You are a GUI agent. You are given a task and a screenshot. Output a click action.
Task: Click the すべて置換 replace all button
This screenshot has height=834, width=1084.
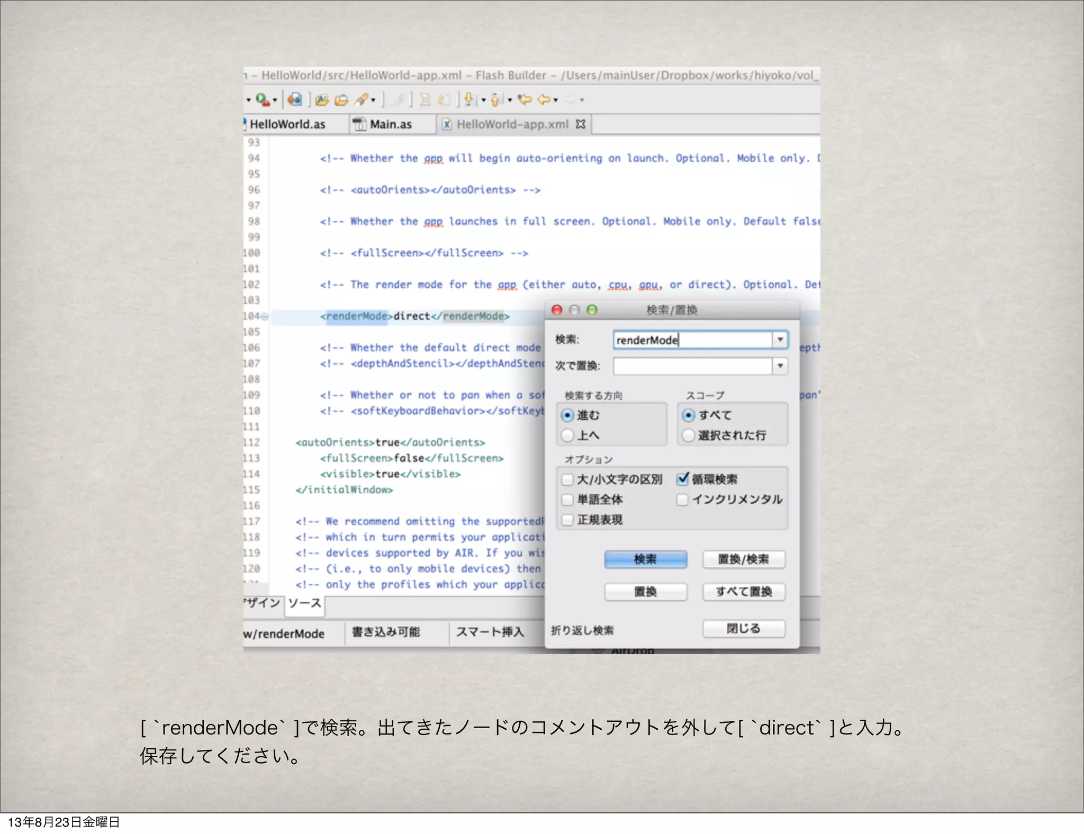744,592
